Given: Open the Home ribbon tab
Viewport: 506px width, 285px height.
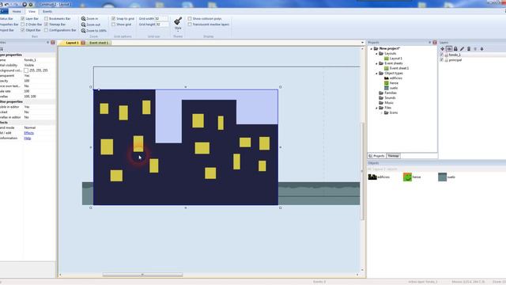Looking at the screenshot, I should coord(17,11).
